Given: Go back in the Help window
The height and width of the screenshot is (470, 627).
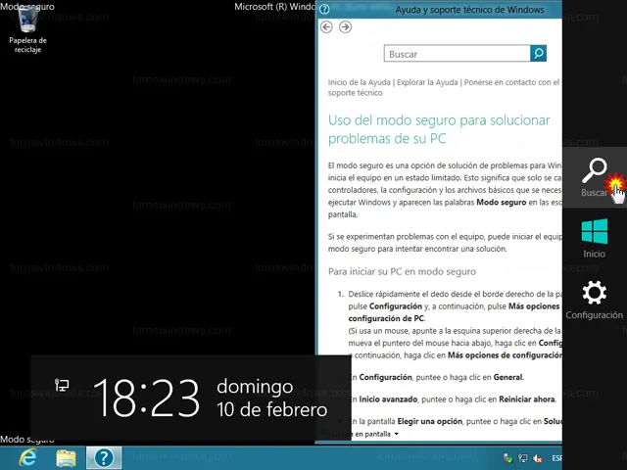Looking at the screenshot, I should [326, 26].
